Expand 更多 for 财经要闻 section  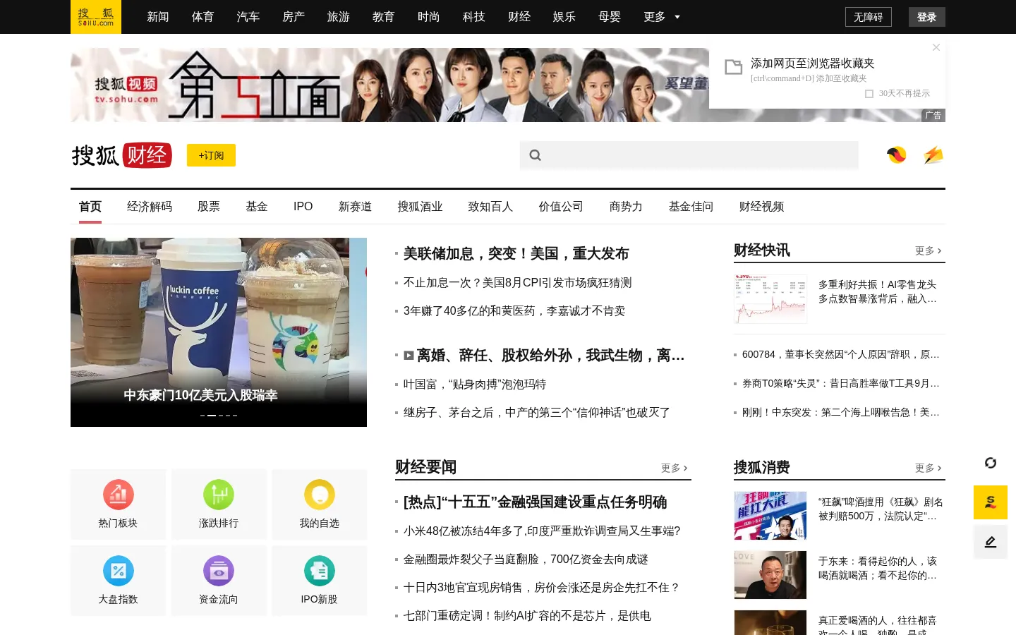[675, 468]
